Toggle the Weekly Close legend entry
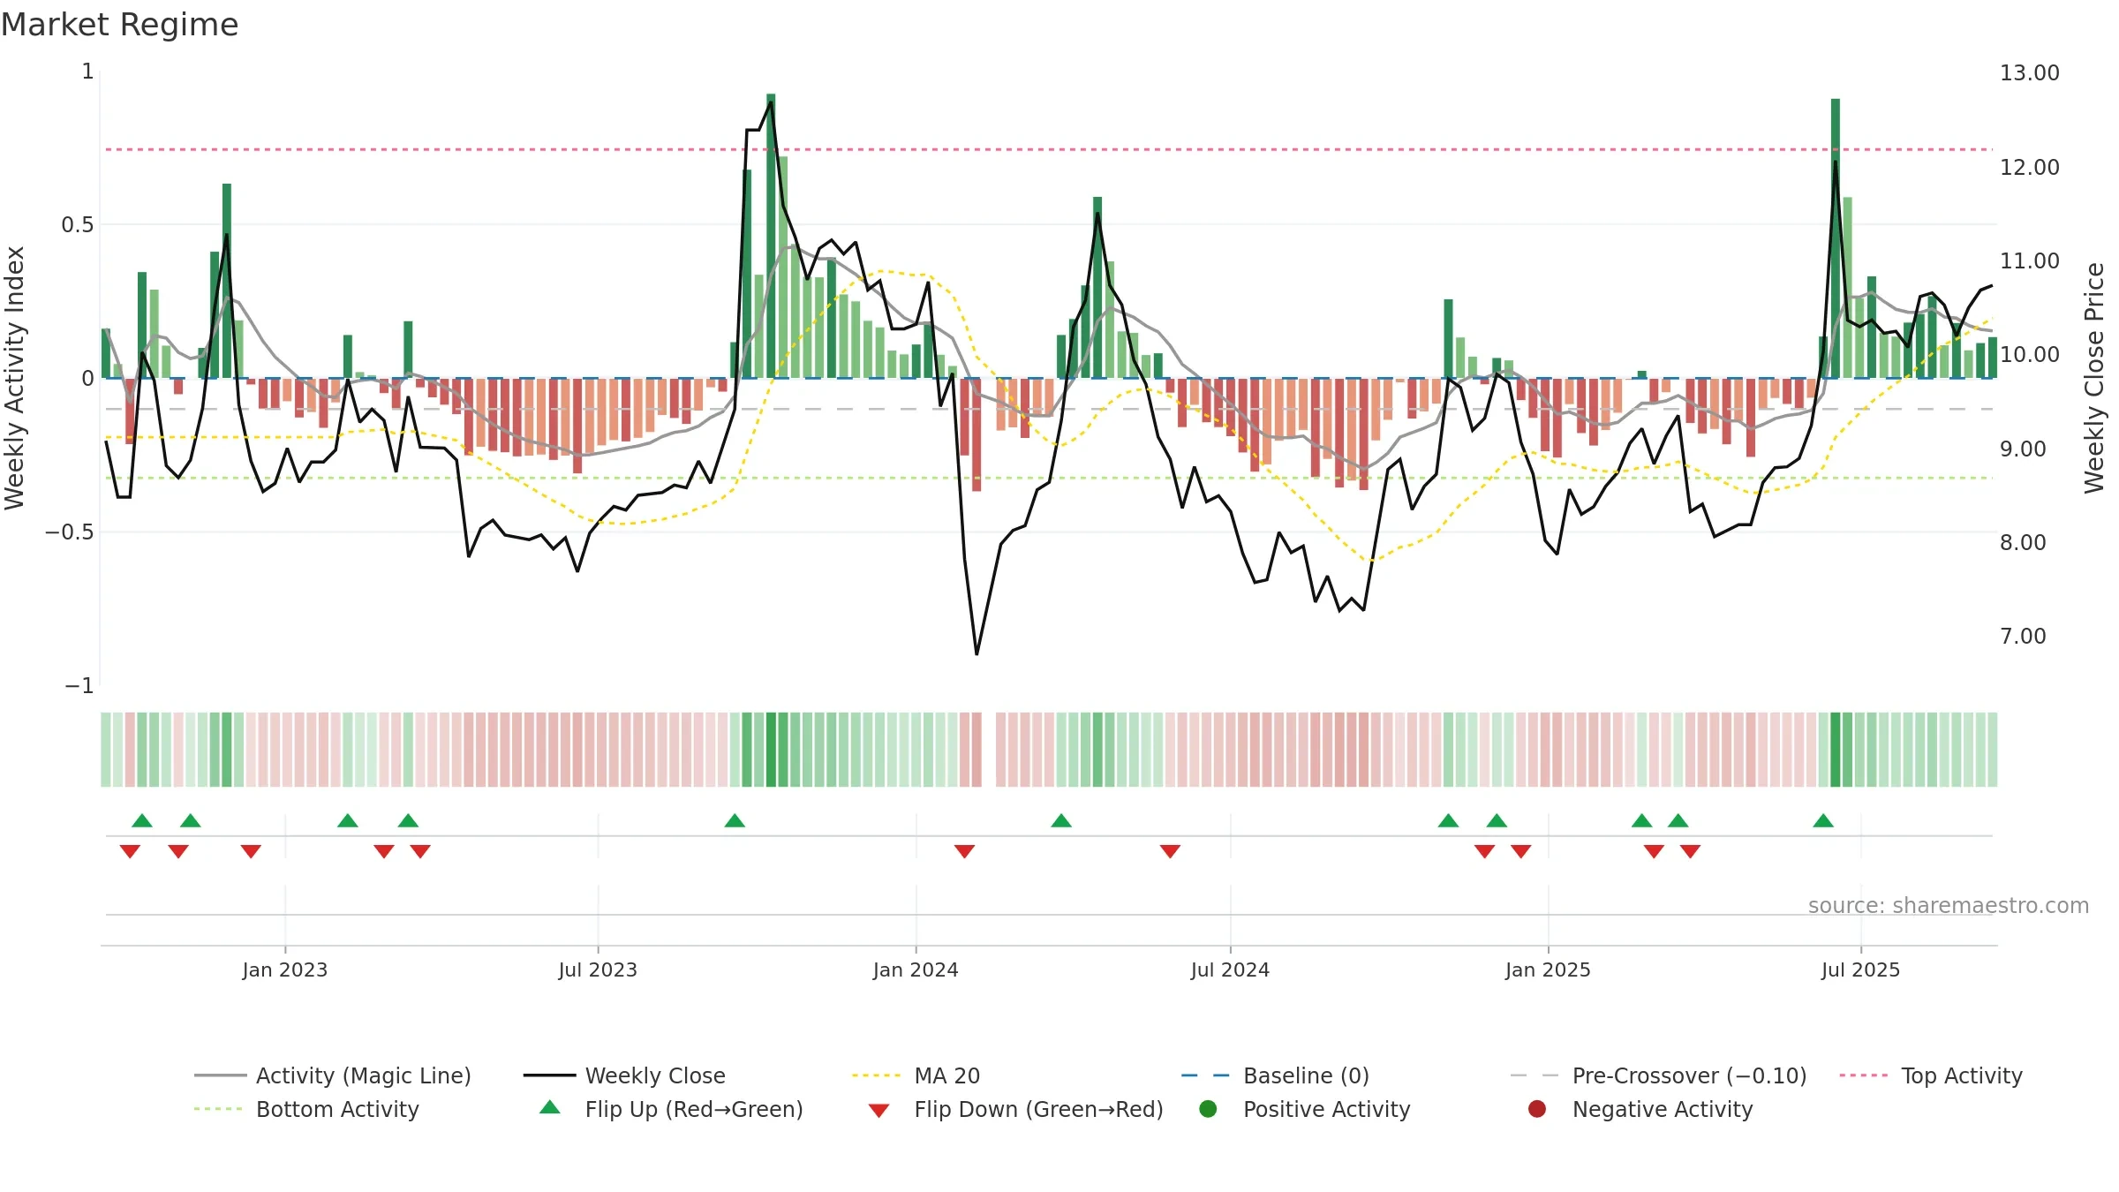2119x1192 pixels. pos(624,1075)
